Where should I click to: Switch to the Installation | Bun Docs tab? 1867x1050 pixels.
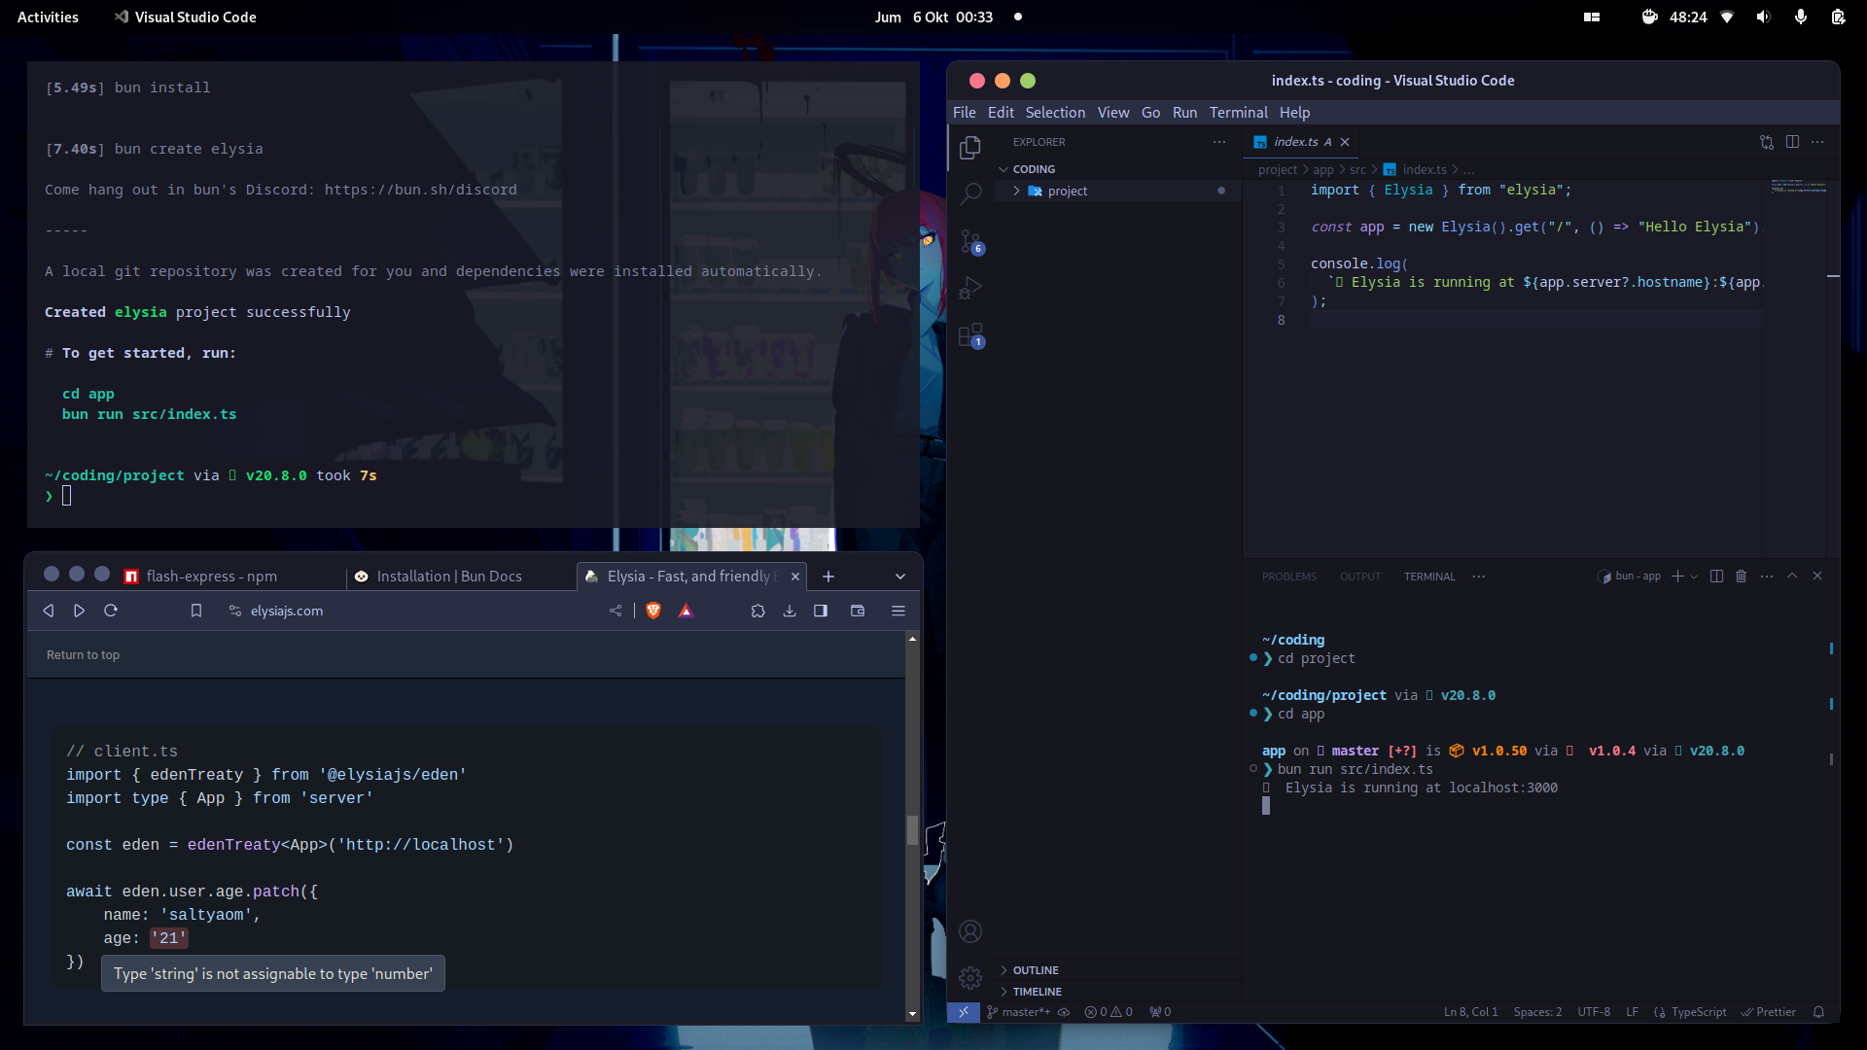450,576
